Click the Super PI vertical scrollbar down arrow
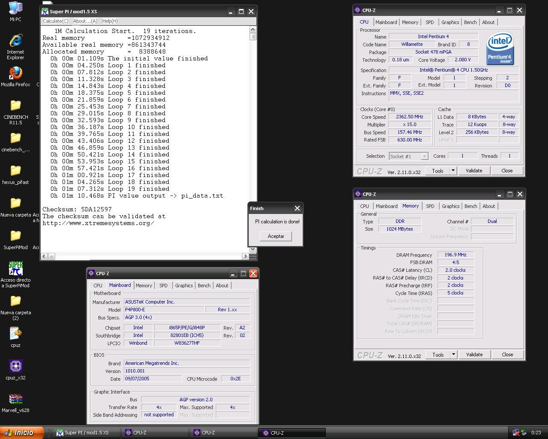The width and height of the screenshot is (548, 439). tap(253, 249)
